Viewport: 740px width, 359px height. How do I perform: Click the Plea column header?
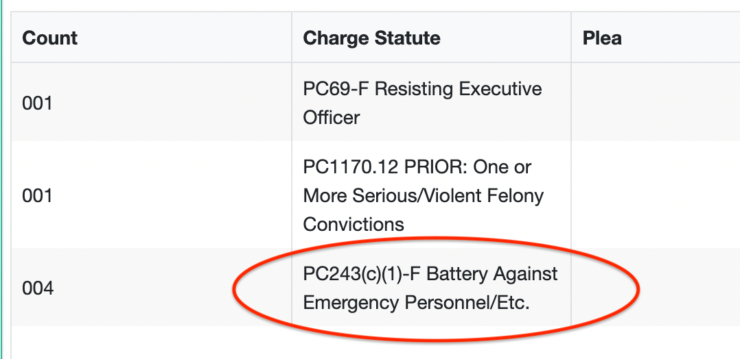tap(602, 38)
